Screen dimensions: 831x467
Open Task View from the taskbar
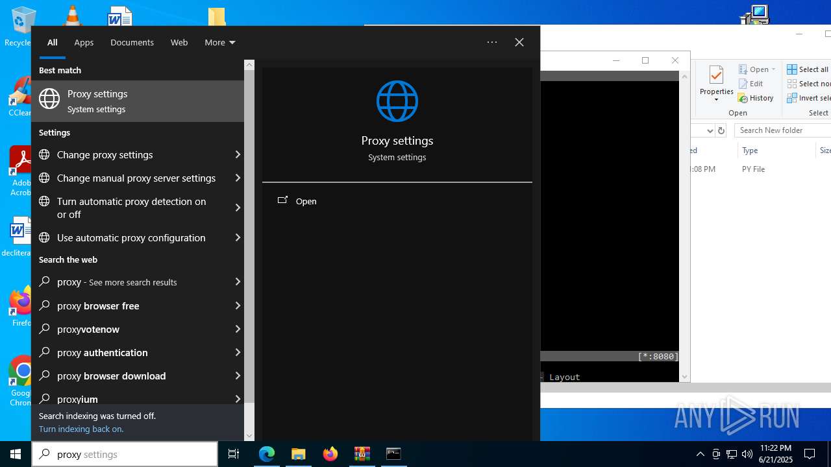[234, 454]
